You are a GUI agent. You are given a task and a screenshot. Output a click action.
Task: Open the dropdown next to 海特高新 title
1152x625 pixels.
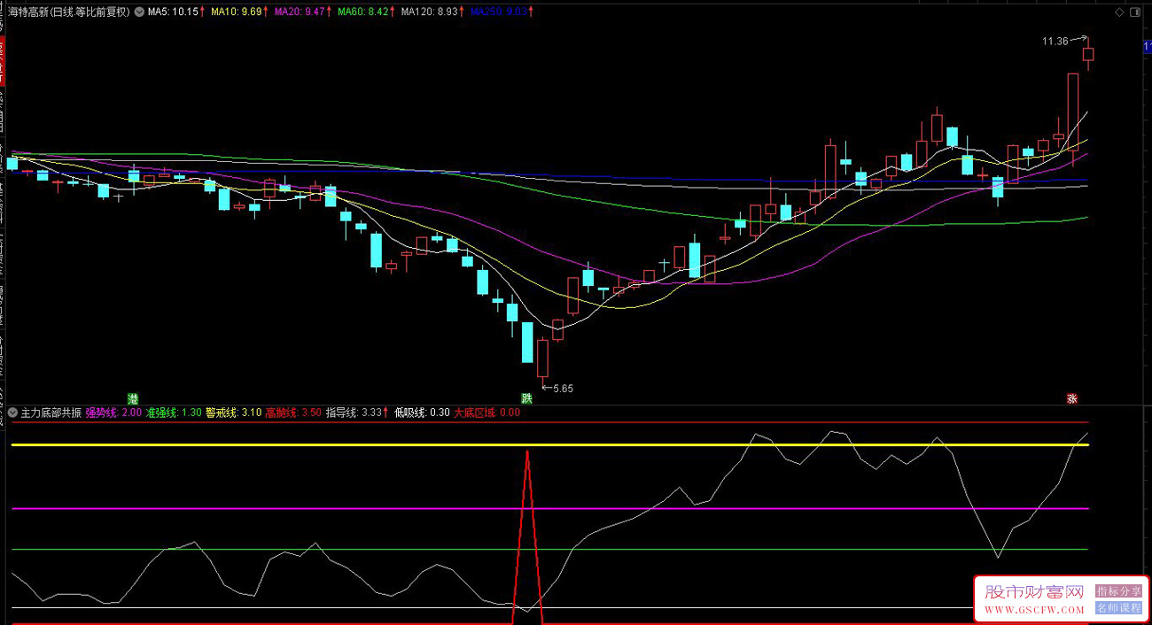pos(139,12)
